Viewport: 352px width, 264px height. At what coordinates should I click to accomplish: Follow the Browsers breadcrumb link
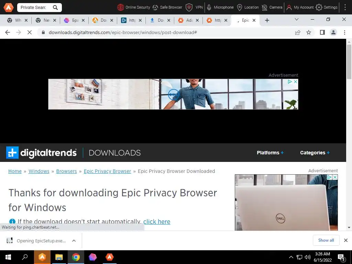coord(66,171)
